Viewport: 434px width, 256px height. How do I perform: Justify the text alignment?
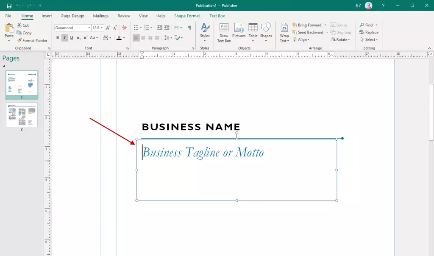(x=157, y=38)
